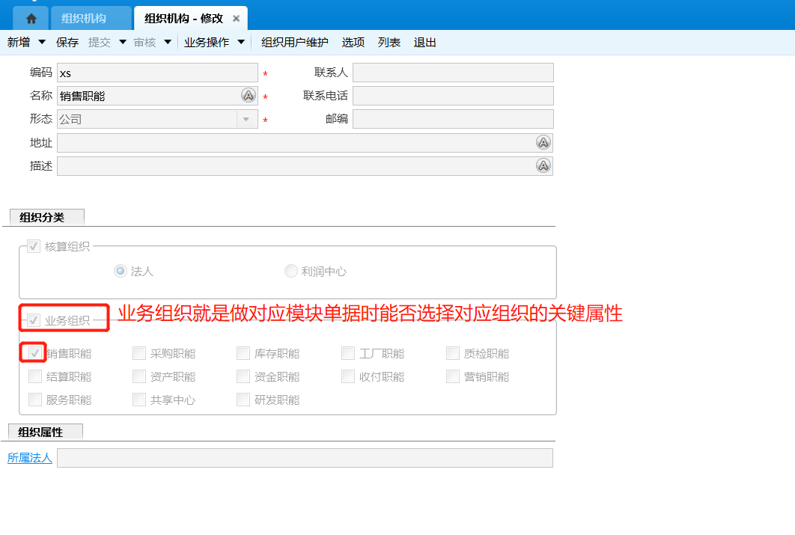Viewport: 795px width, 535px height.
Task: Click the multilingual icon in the 地址 field
Action: pos(543,143)
